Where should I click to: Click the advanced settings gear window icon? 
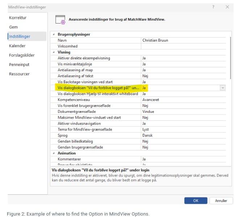pos(60,20)
